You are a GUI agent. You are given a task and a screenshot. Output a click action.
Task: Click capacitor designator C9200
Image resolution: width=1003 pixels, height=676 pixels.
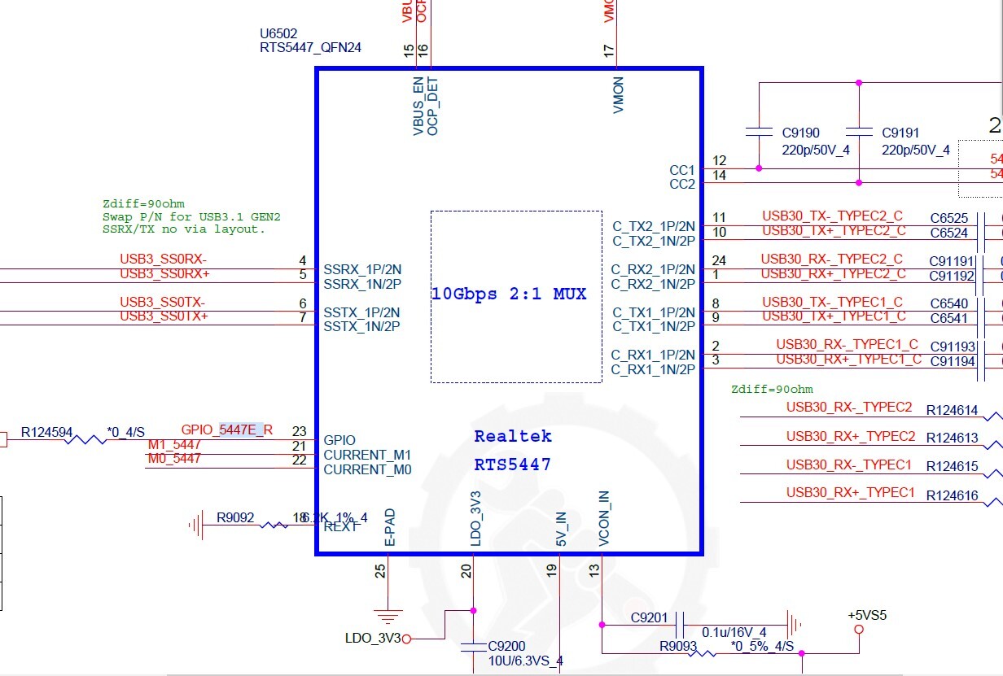pos(506,647)
